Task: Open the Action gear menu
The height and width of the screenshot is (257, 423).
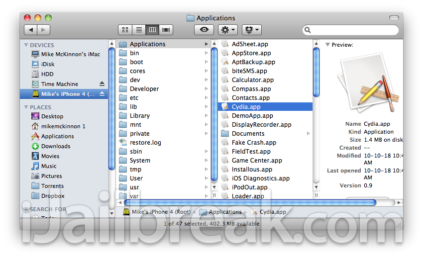Action: click(x=228, y=30)
